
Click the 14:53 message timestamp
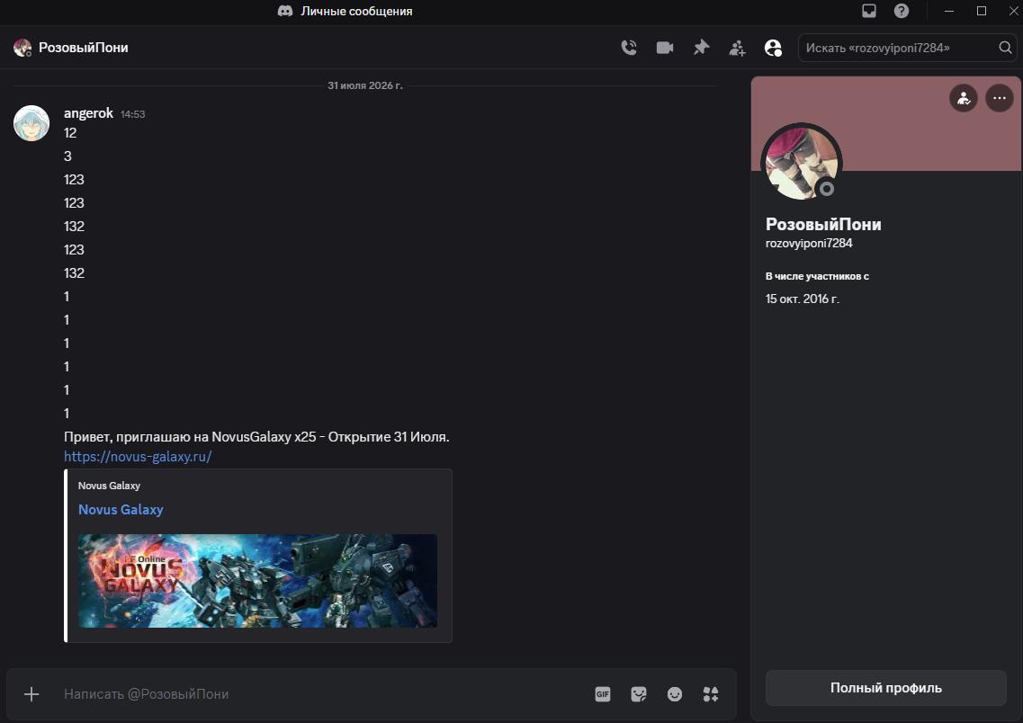tap(132, 114)
